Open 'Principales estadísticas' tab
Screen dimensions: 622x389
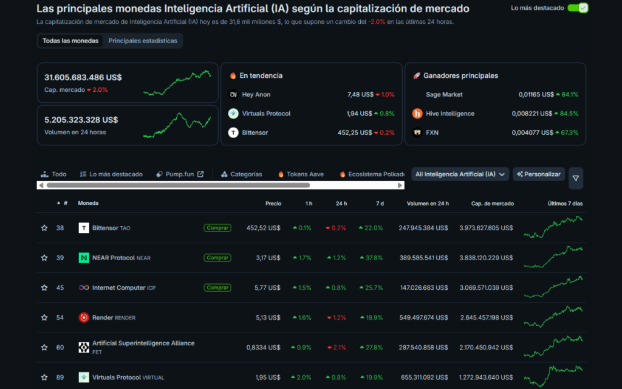pyautogui.click(x=143, y=41)
